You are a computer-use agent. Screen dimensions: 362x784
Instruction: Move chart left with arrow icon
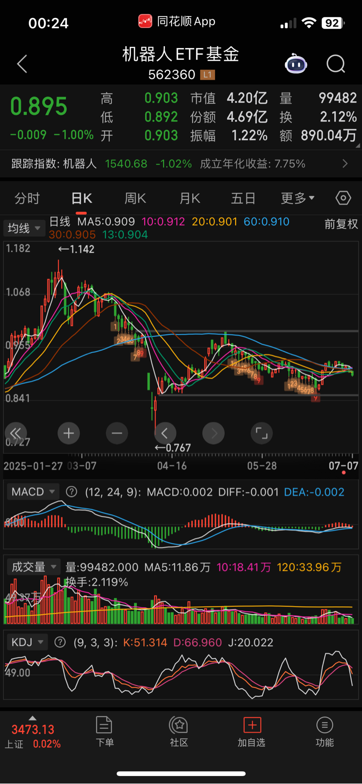pos(165,433)
